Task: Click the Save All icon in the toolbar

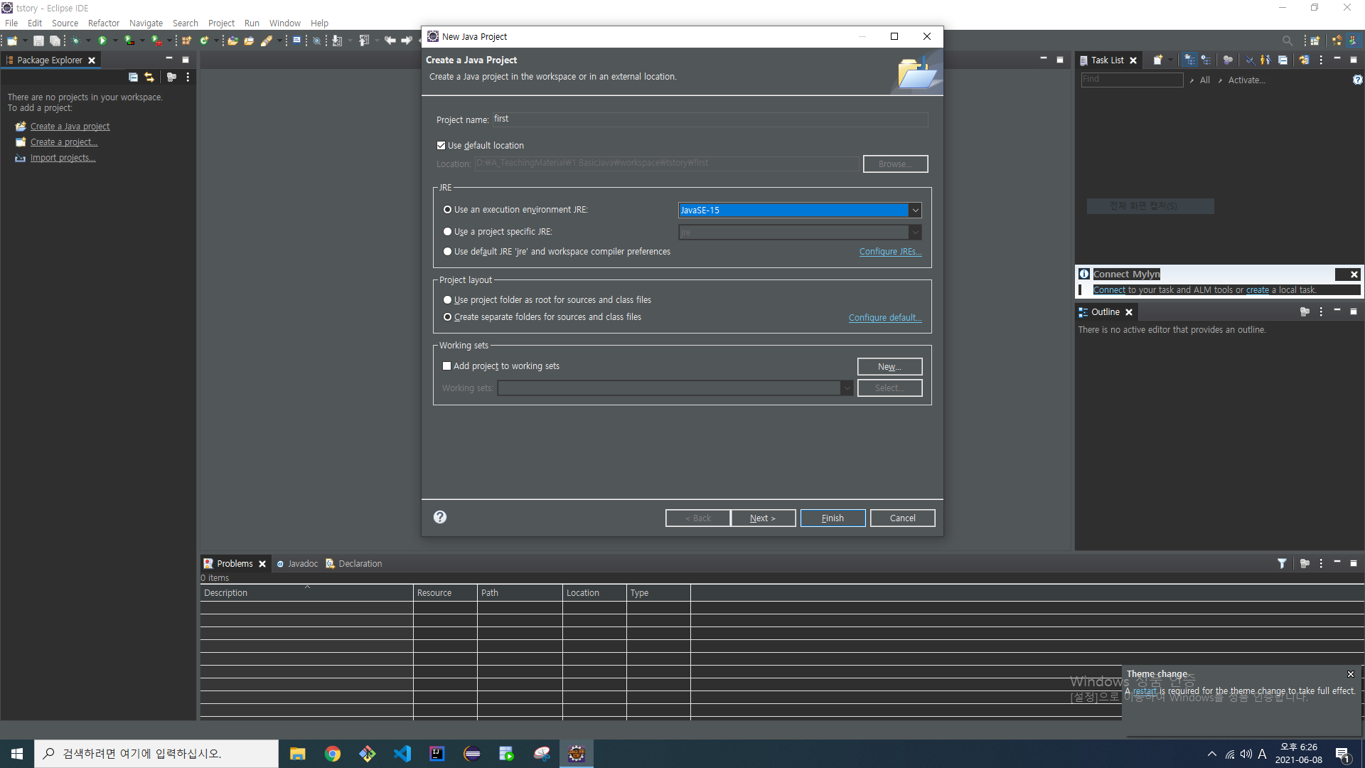Action: [x=55, y=41]
